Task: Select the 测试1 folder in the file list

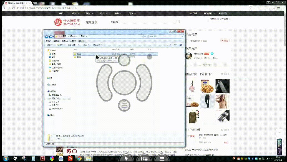Action: [x=79, y=54]
